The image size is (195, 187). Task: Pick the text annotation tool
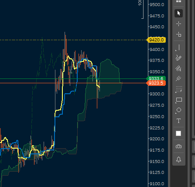click(x=178, y=121)
